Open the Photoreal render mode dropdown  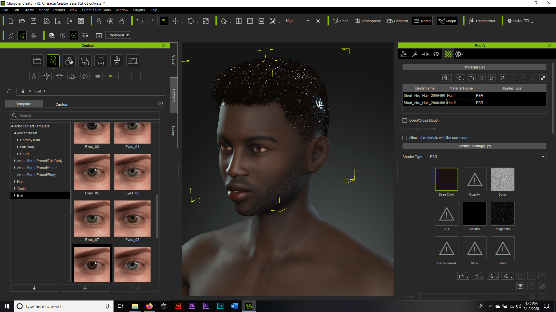pos(118,35)
